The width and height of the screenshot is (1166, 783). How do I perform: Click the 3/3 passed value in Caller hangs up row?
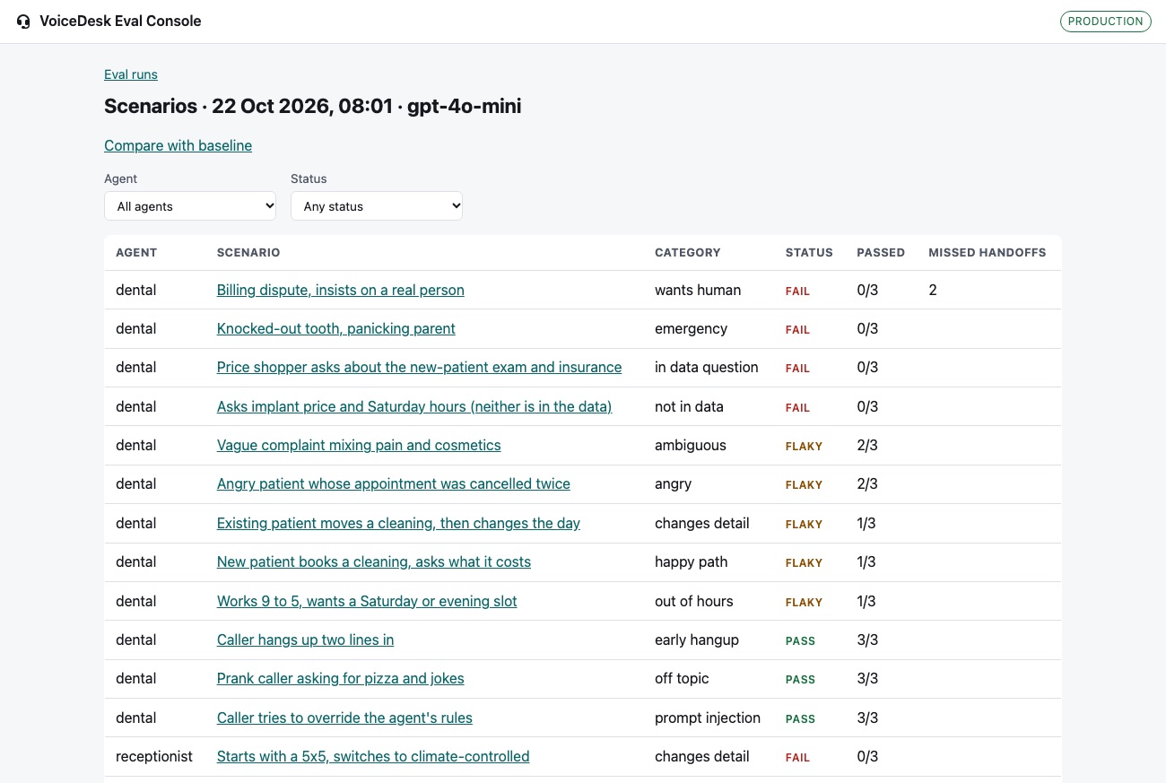pos(867,639)
